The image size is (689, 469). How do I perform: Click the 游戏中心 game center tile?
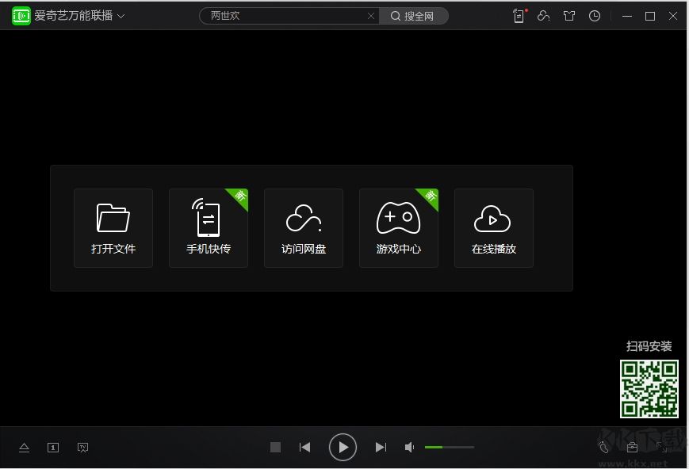click(x=399, y=228)
